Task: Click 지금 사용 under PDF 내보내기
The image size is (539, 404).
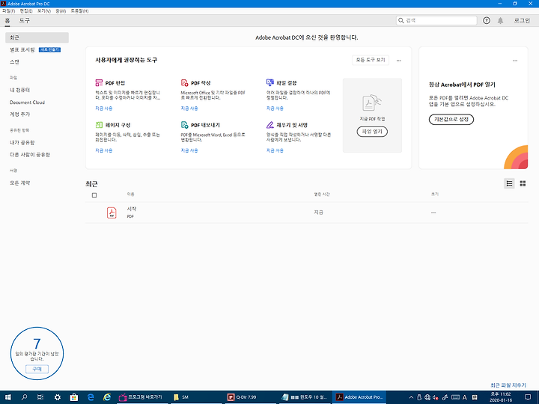Action: coord(189,150)
